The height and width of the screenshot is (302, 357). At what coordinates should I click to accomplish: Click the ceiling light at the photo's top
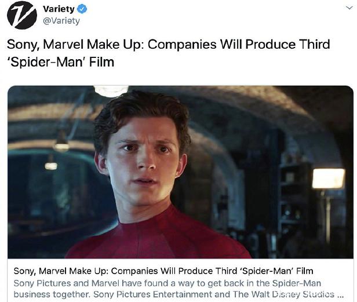(111, 90)
